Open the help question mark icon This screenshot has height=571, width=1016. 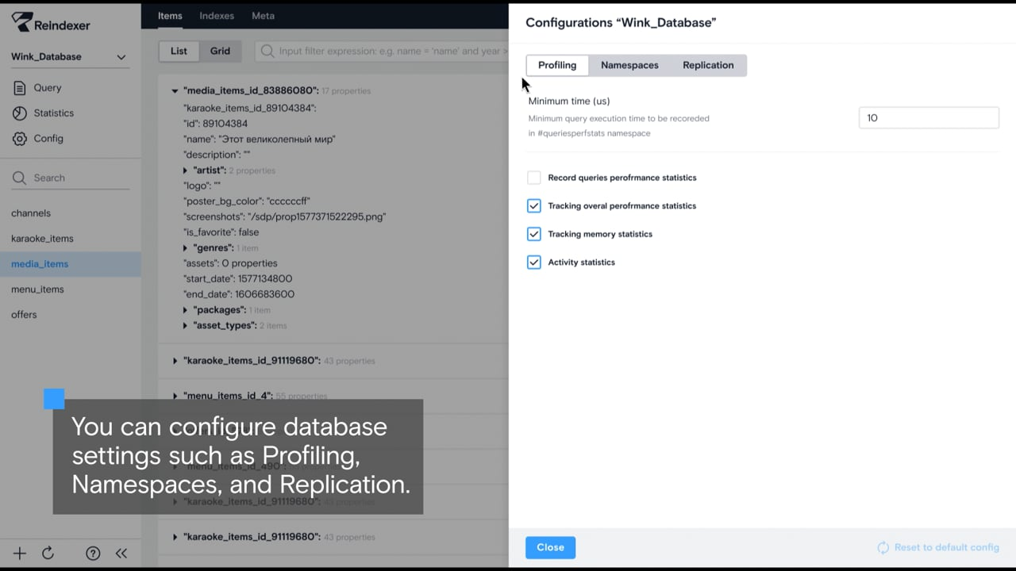click(93, 554)
